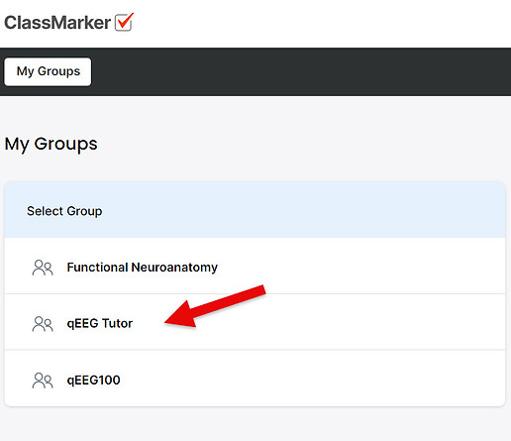Click the group icon beside qEEG Tutor

tap(43, 323)
